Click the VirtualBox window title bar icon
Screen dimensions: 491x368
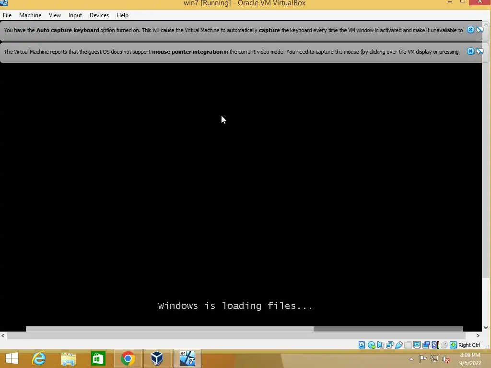click(4, 3)
